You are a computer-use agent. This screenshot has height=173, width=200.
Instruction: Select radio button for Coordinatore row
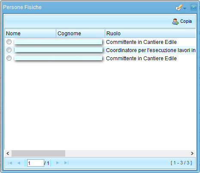click(9, 50)
